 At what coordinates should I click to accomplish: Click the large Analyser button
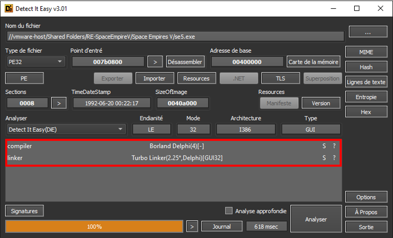316,219
